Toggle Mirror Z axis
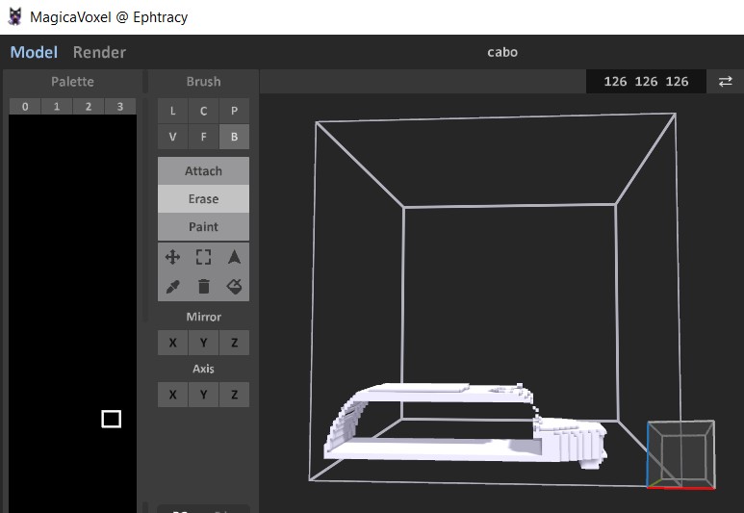The height and width of the screenshot is (513, 744). click(235, 343)
